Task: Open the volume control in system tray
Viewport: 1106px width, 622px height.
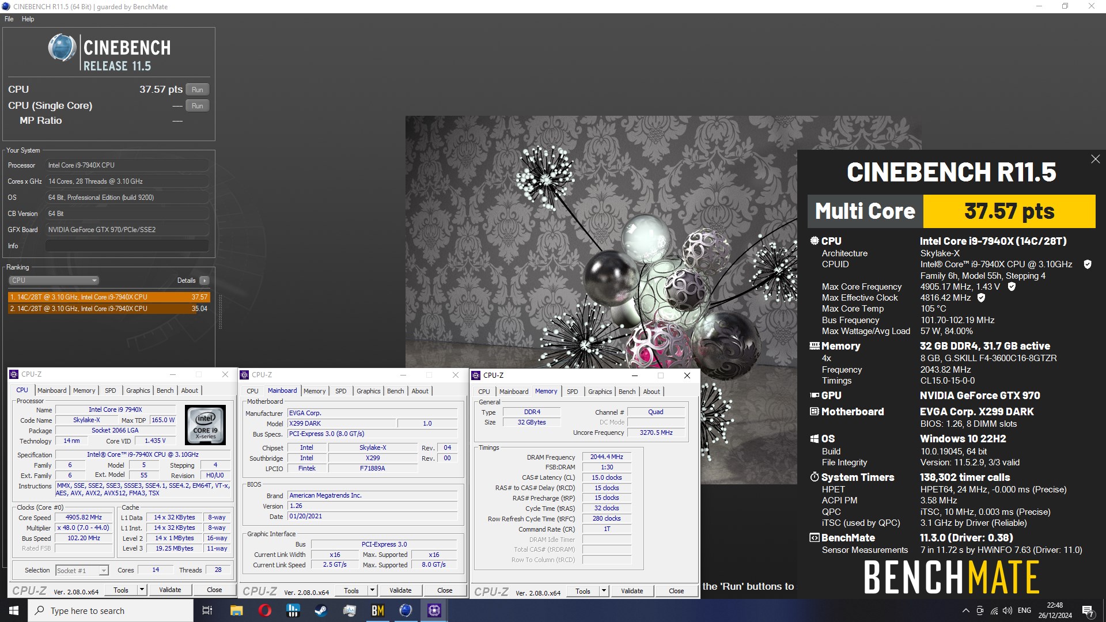Action: pos(1007,610)
